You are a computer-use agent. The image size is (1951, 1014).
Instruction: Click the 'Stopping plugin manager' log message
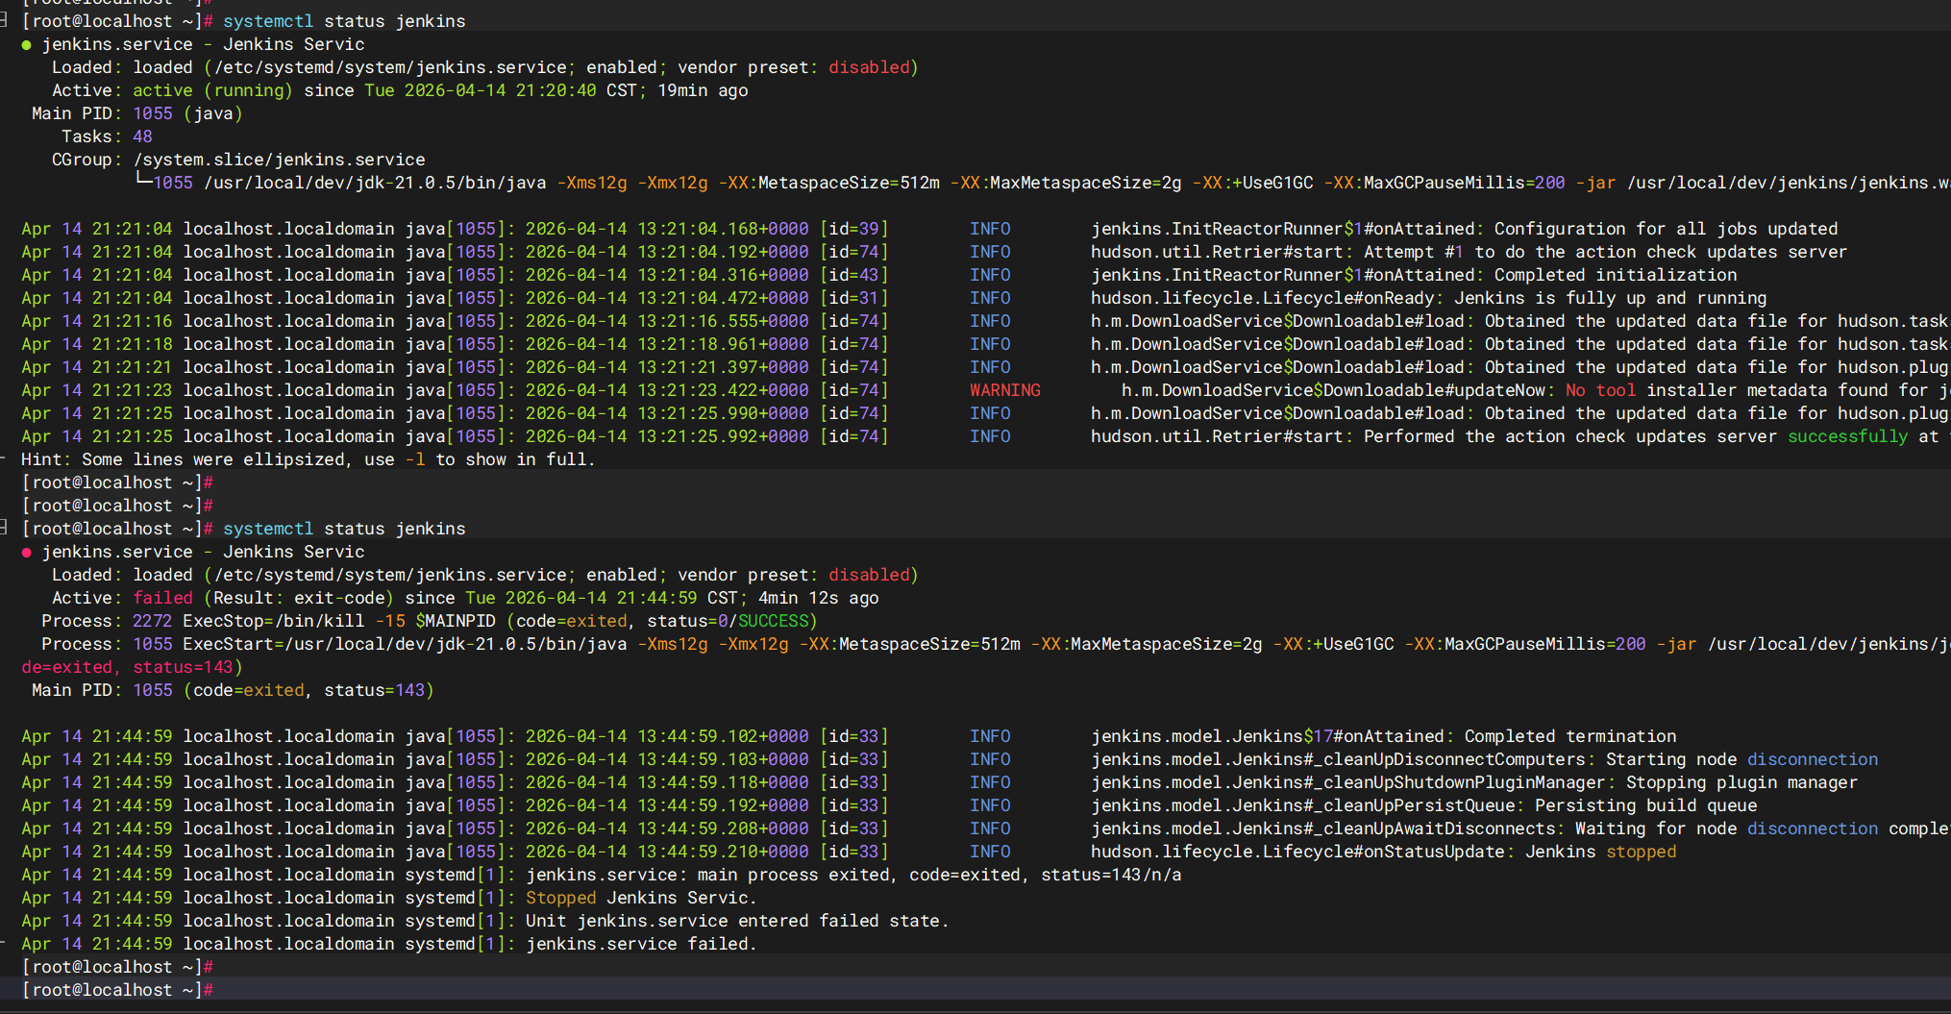click(x=1741, y=782)
